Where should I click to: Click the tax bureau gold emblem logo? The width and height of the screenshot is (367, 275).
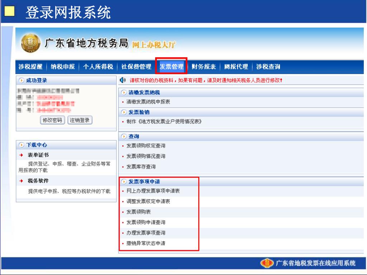coord(31,43)
